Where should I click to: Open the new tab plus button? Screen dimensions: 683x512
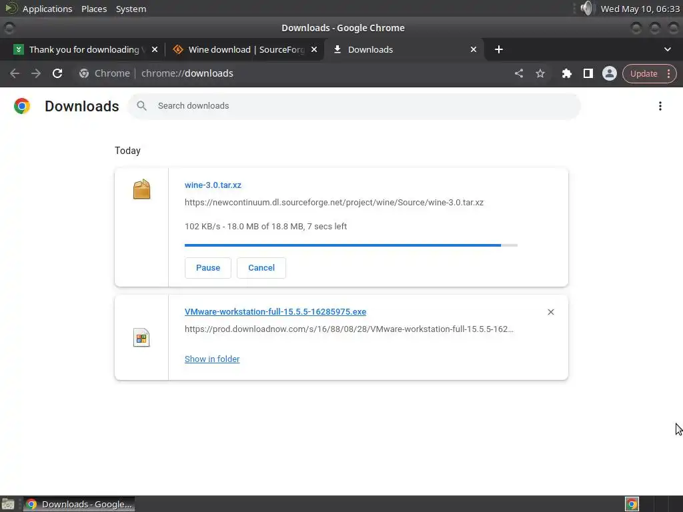499,49
